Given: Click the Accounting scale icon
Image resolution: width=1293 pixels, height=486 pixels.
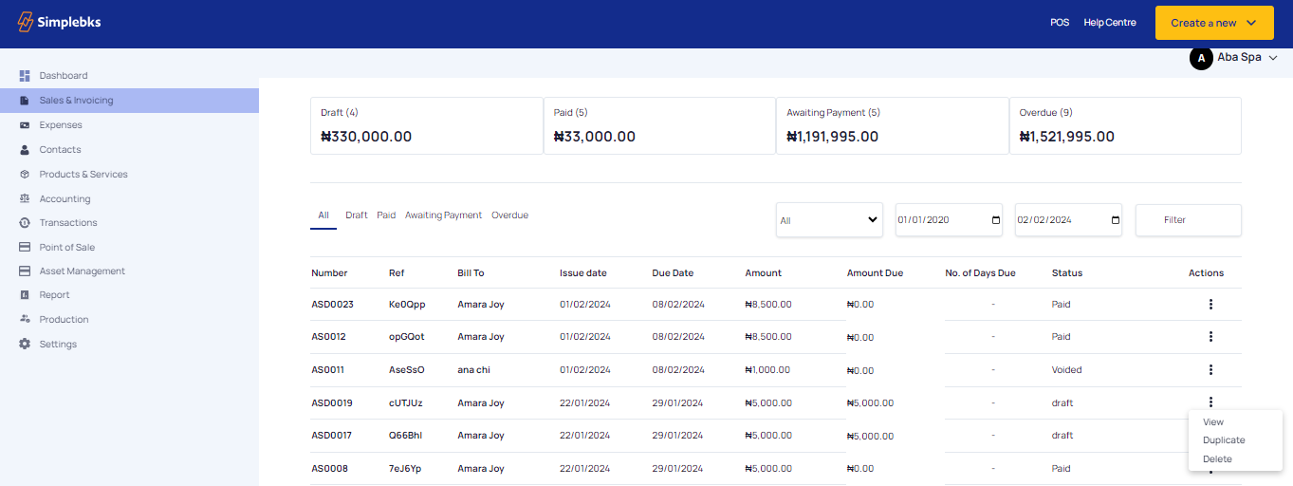Looking at the screenshot, I should [25, 199].
